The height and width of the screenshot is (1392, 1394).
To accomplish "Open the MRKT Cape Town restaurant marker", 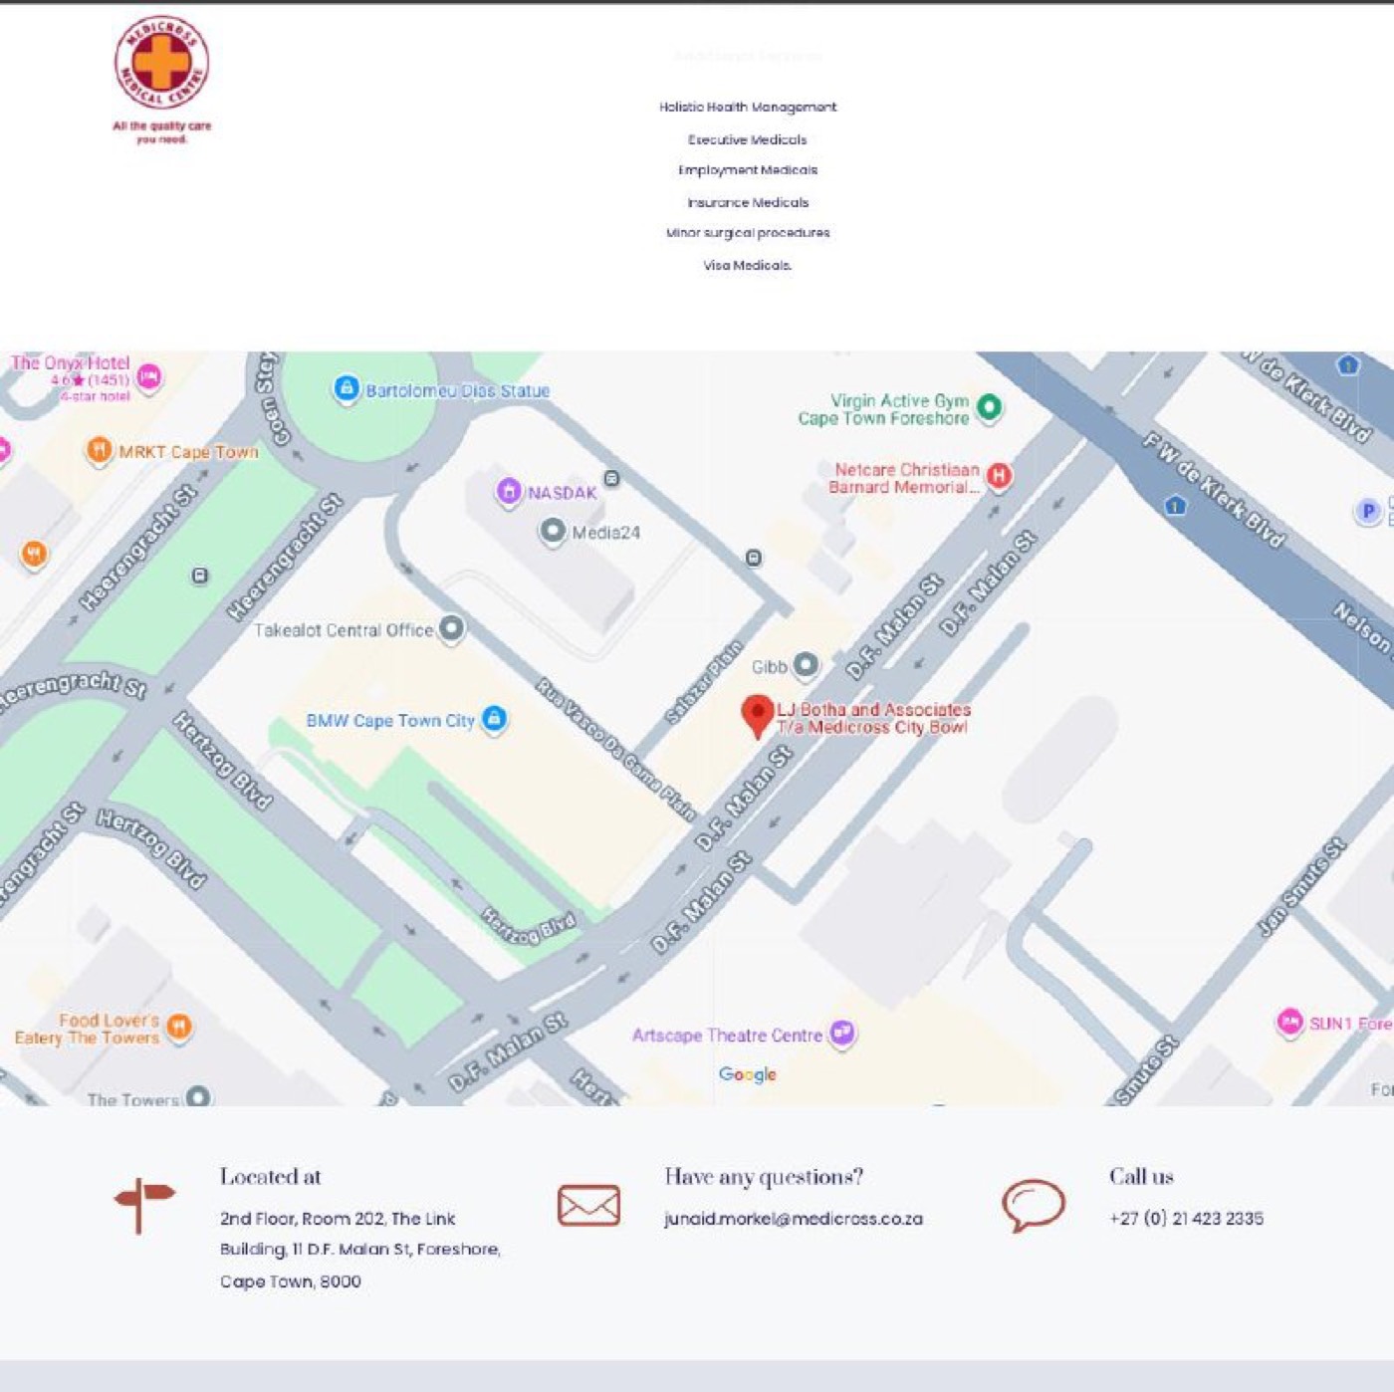I will (x=99, y=451).
